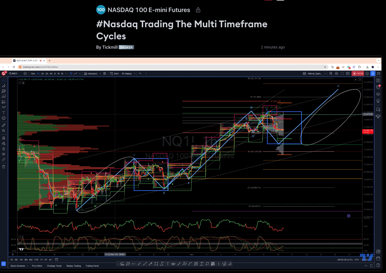Image resolution: width=386 pixels, height=273 pixels.
Task: Open the NQ1! symbol search
Action: click(13, 74)
